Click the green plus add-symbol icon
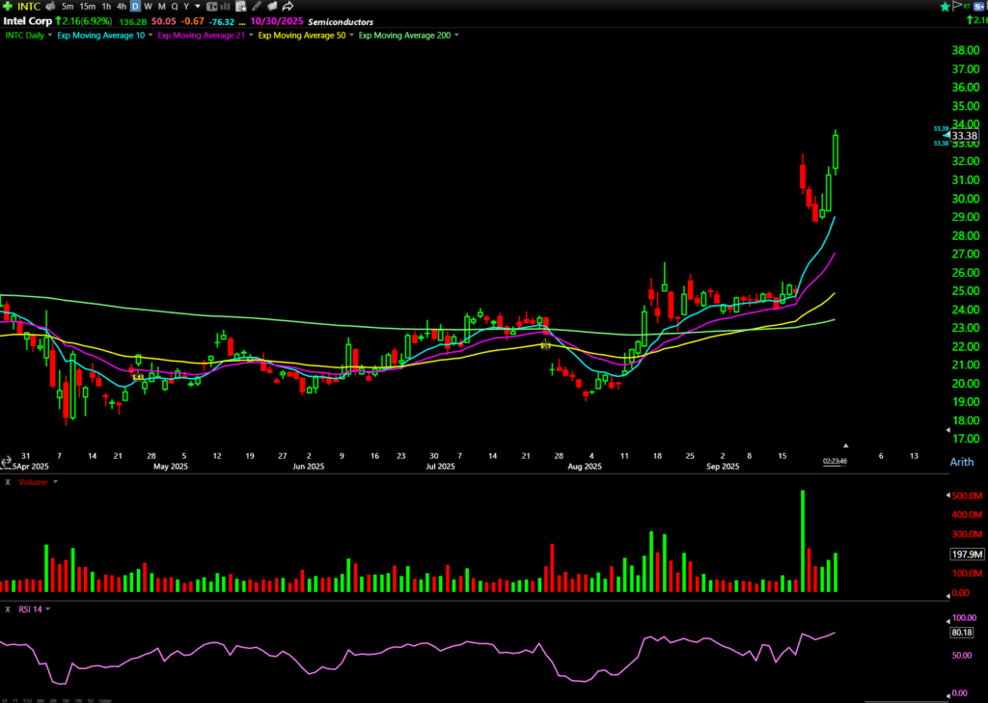Viewport: 988px width, 703px height. click(8, 6)
